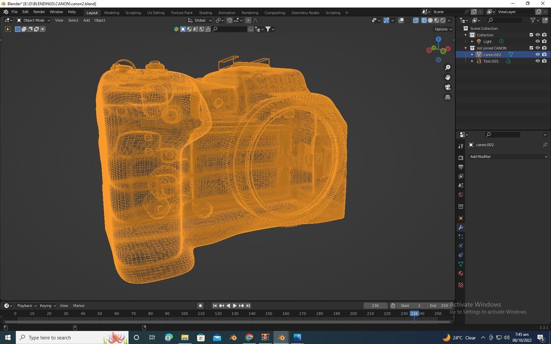Image resolution: width=551 pixels, height=344 pixels.
Task: Toggle X-ray view in viewport header
Action: (x=416, y=20)
